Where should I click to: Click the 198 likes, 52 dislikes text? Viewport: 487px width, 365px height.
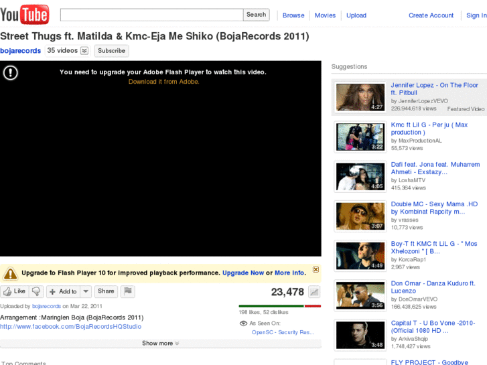click(263, 312)
